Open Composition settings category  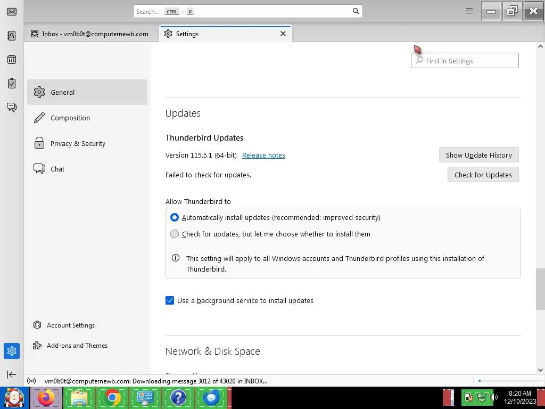coord(87,118)
